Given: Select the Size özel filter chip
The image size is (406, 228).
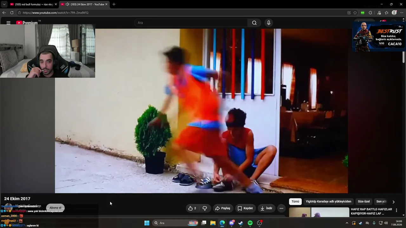Looking at the screenshot, I should [364, 201].
